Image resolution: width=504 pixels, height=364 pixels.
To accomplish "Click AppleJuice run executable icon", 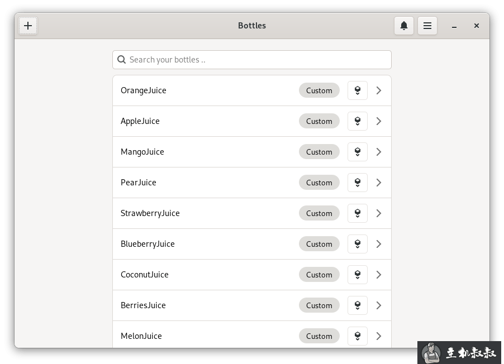I will click(x=358, y=121).
